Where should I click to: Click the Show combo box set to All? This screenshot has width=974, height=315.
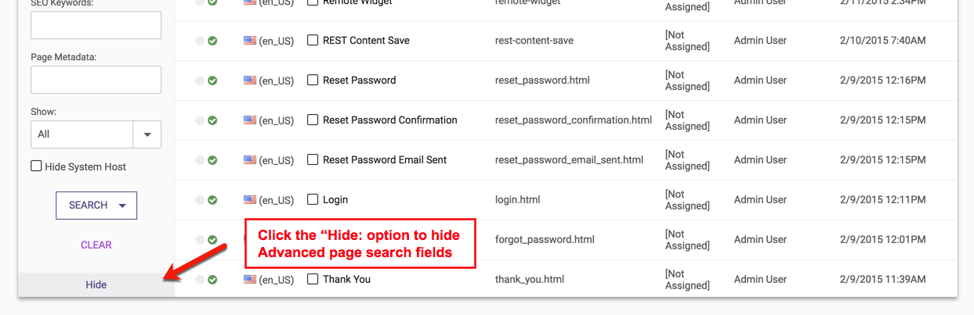coord(81,134)
